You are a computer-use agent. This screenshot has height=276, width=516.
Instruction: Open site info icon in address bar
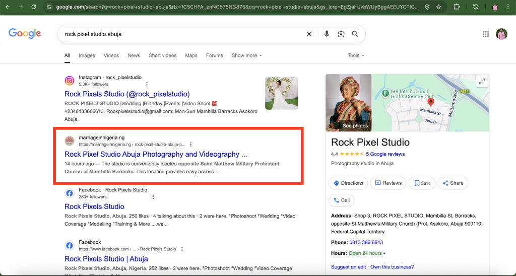49,7
